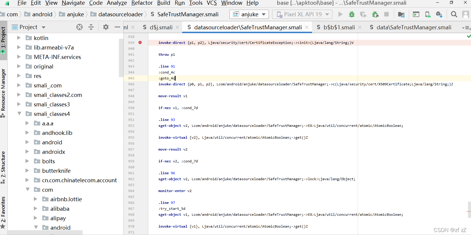
Task: Open the Pixel XL API 19 device dropdown
Action: (302, 14)
